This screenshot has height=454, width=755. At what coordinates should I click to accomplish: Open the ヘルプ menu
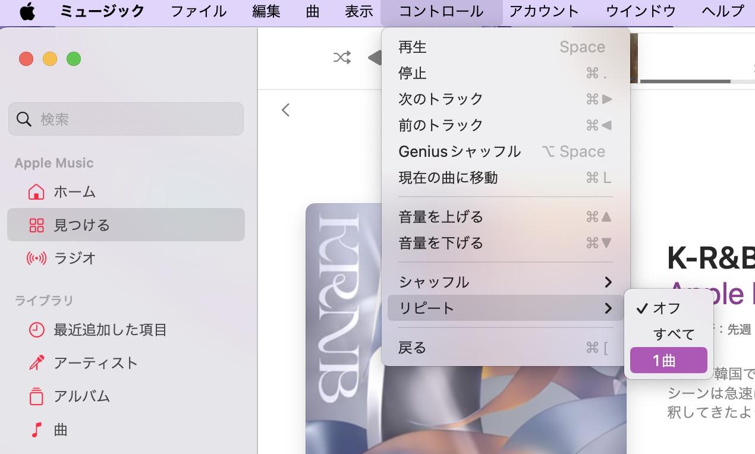[722, 11]
